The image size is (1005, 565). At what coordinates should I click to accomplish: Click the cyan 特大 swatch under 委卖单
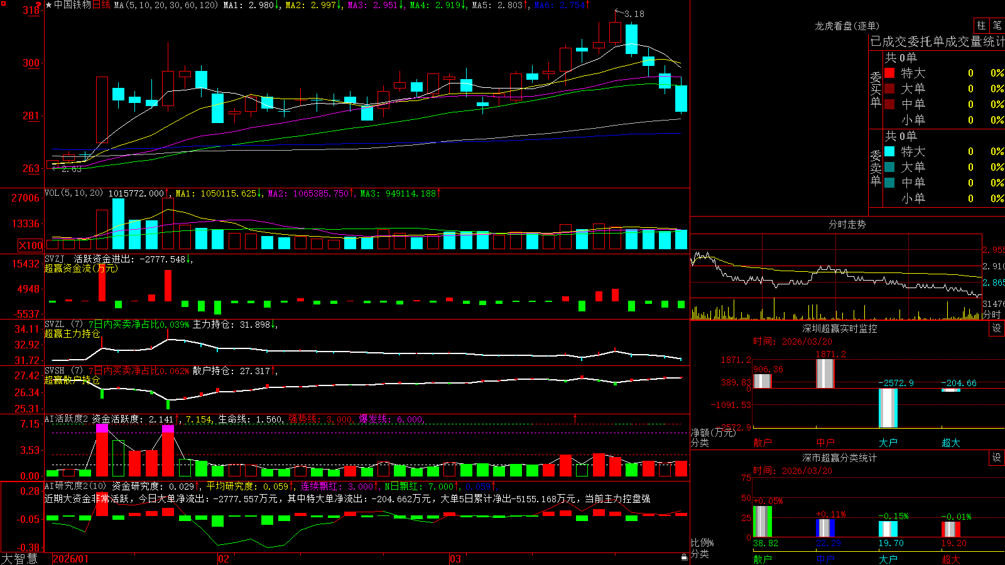coord(889,151)
